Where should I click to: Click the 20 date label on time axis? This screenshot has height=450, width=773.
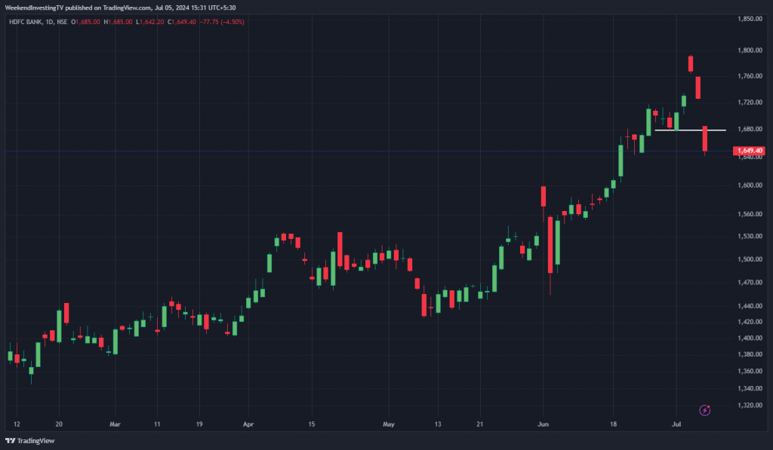tap(59, 424)
